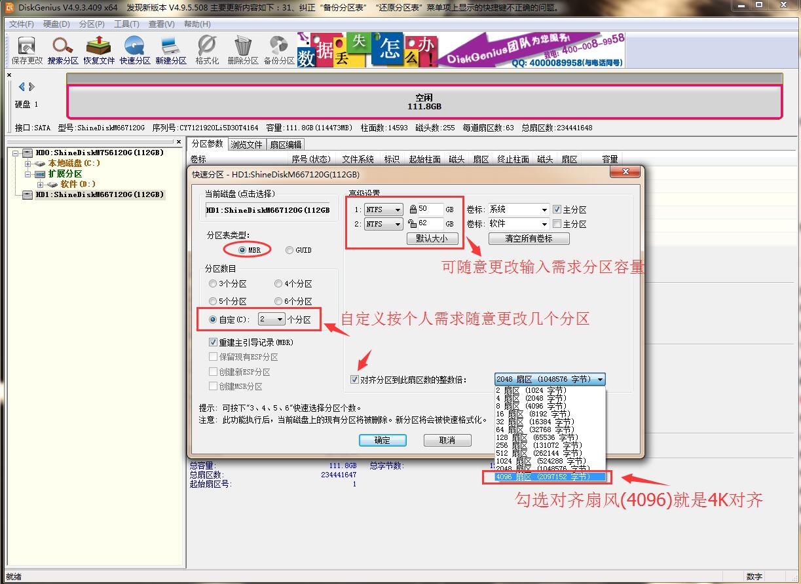Toggle 重建主引导记录(MBR) checkbox
The width and height of the screenshot is (801, 584).
click(213, 342)
